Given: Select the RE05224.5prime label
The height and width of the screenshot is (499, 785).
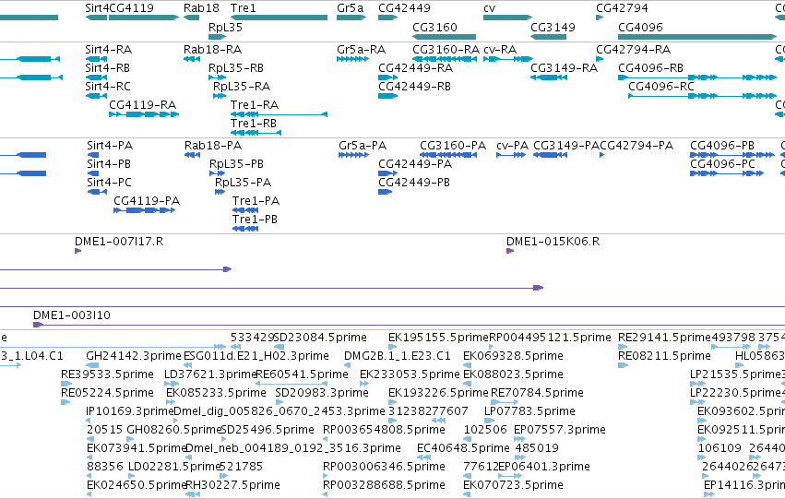Looking at the screenshot, I should tap(107, 393).
